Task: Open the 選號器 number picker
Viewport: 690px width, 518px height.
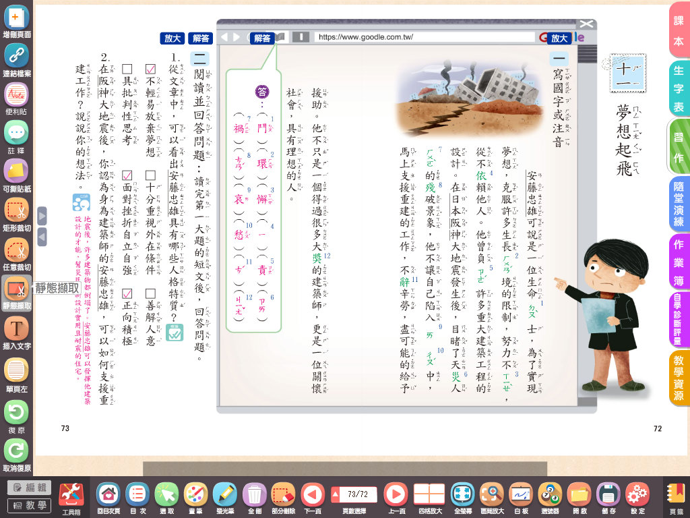Action: (550, 498)
